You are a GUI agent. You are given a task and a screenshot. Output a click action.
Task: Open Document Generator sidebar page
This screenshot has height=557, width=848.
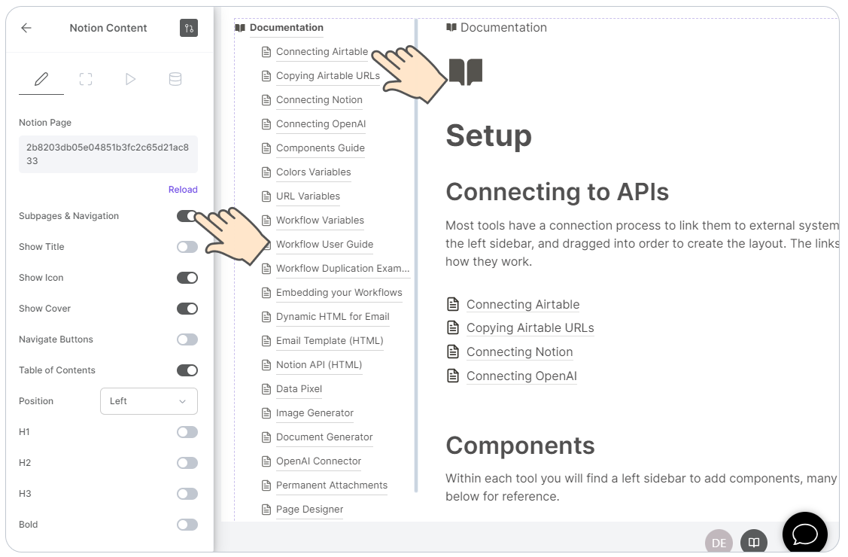(x=324, y=437)
